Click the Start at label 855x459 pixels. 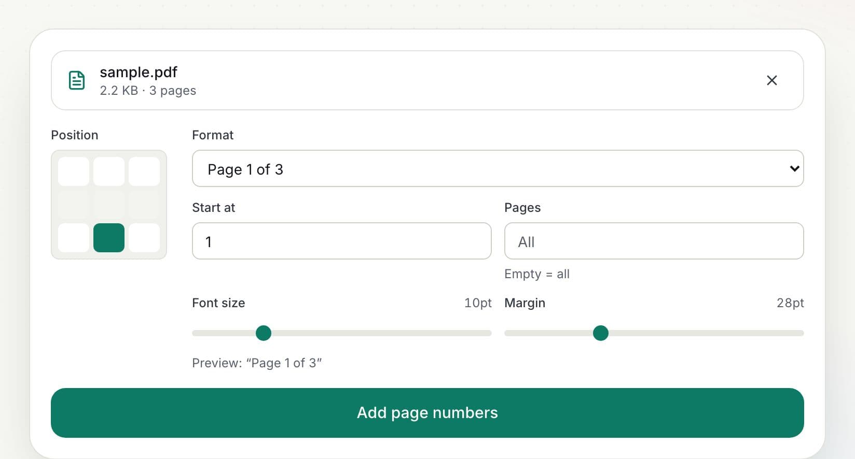click(x=214, y=208)
